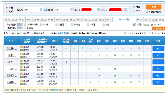Image resolution: width=165 pixels, height=93 pixels.
Task: Select the 单程 one-way radio button
Action: 7,8
